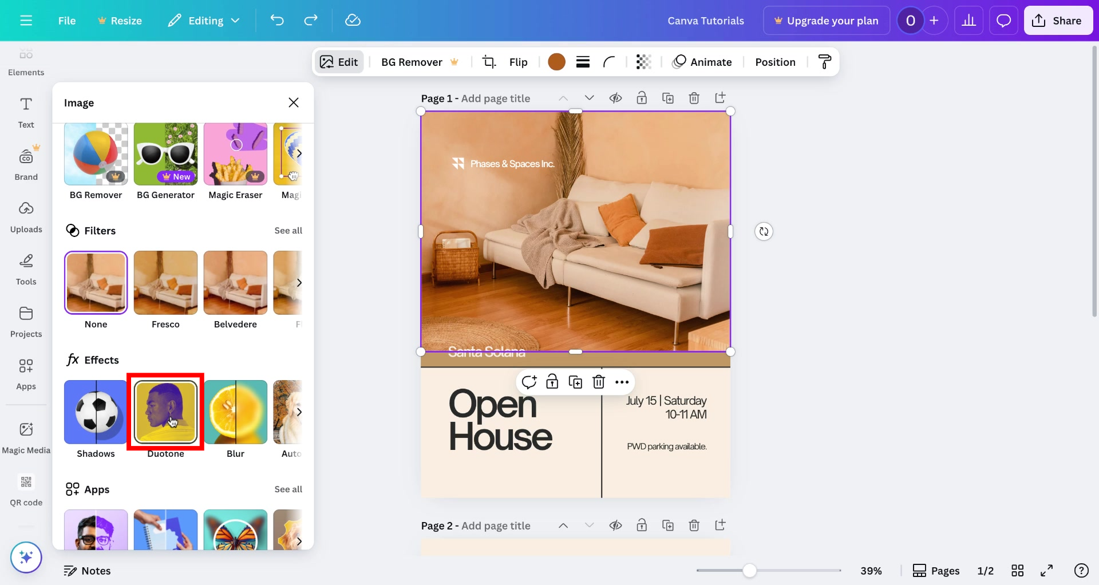Lock Page 2 using its lock icon
Screen dimensions: 1099x585
[x=642, y=525]
